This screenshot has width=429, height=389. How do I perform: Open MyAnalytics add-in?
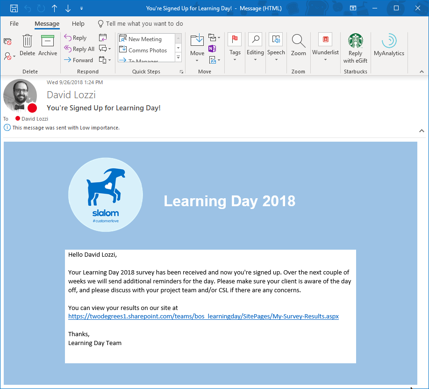point(389,46)
